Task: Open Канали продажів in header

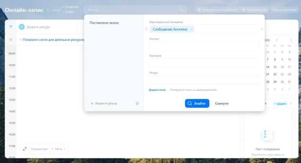Action: click(x=285, y=9)
